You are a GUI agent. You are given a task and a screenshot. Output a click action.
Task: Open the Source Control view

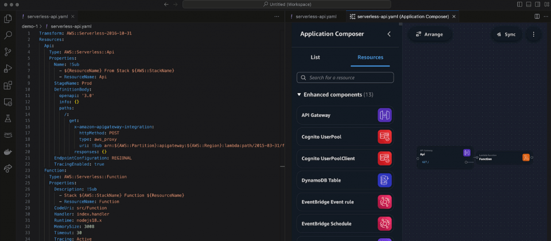7,52
